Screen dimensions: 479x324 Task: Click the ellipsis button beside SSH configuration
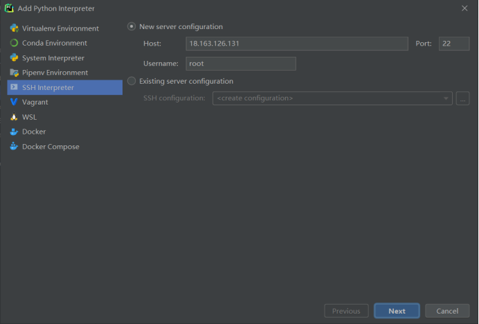pyautogui.click(x=463, y=98)
